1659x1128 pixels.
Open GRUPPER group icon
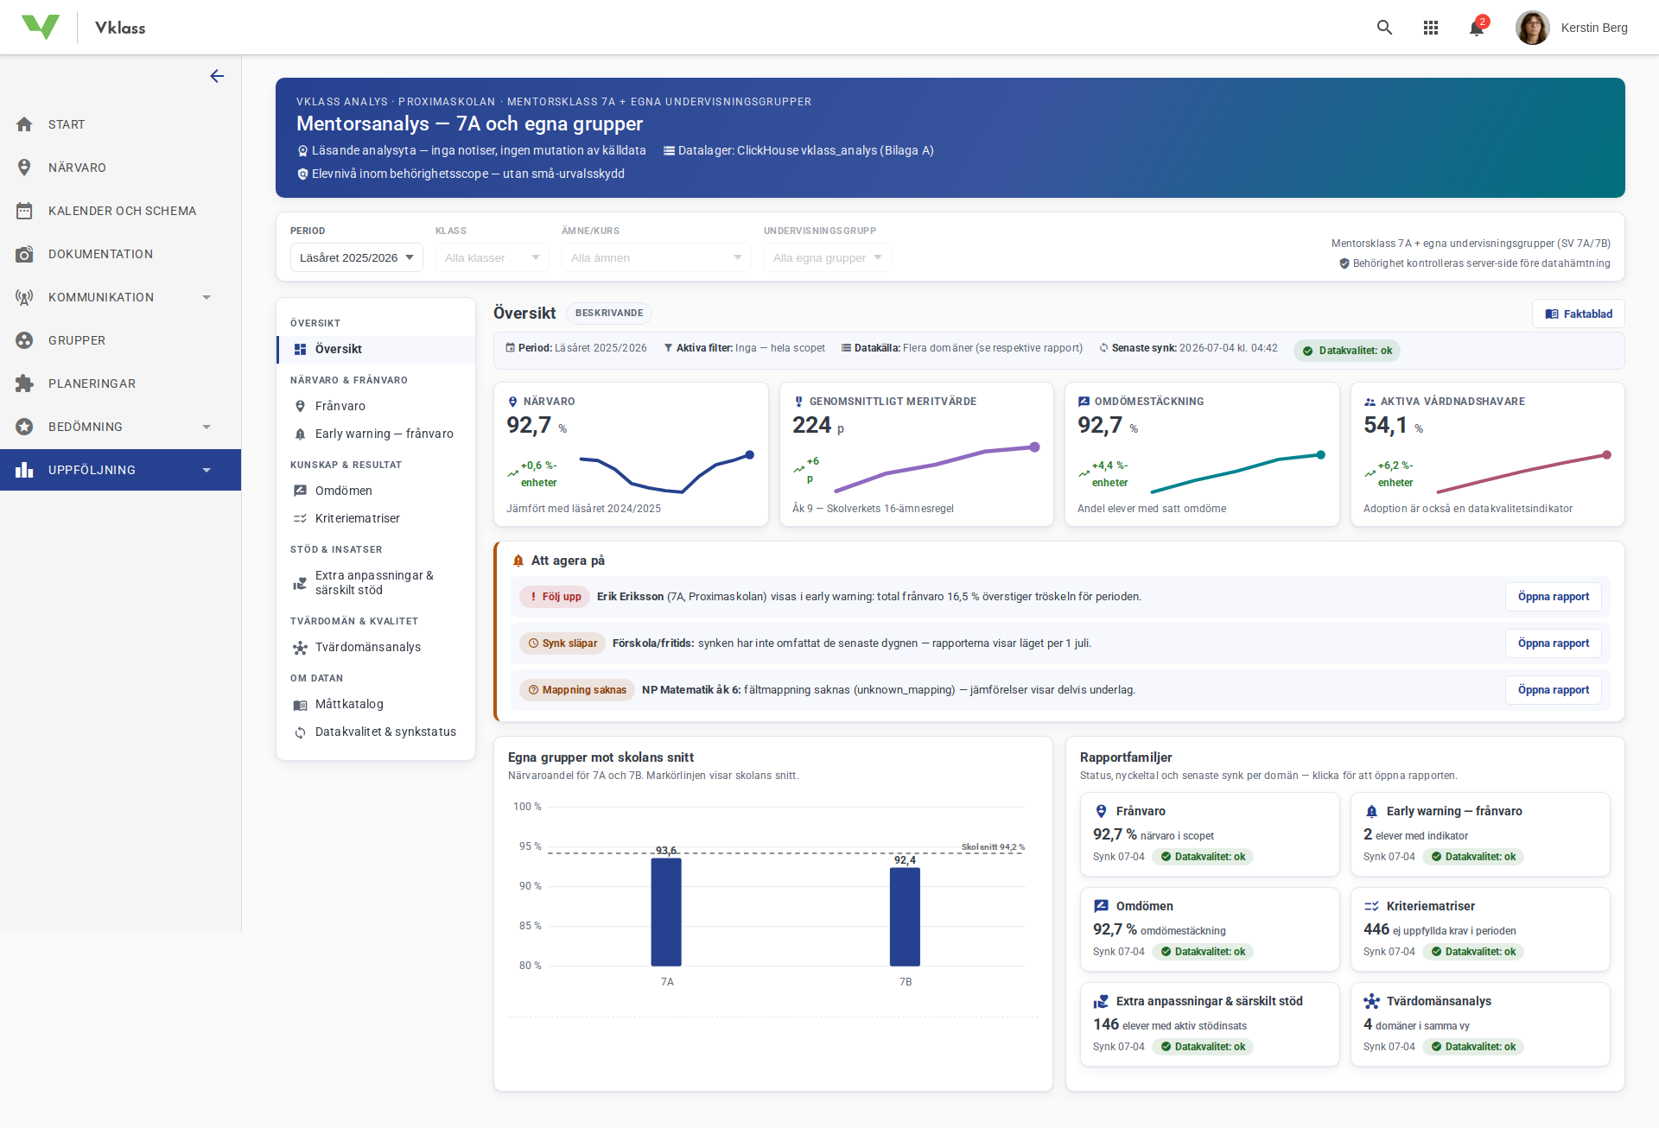[x=24, y=340]
